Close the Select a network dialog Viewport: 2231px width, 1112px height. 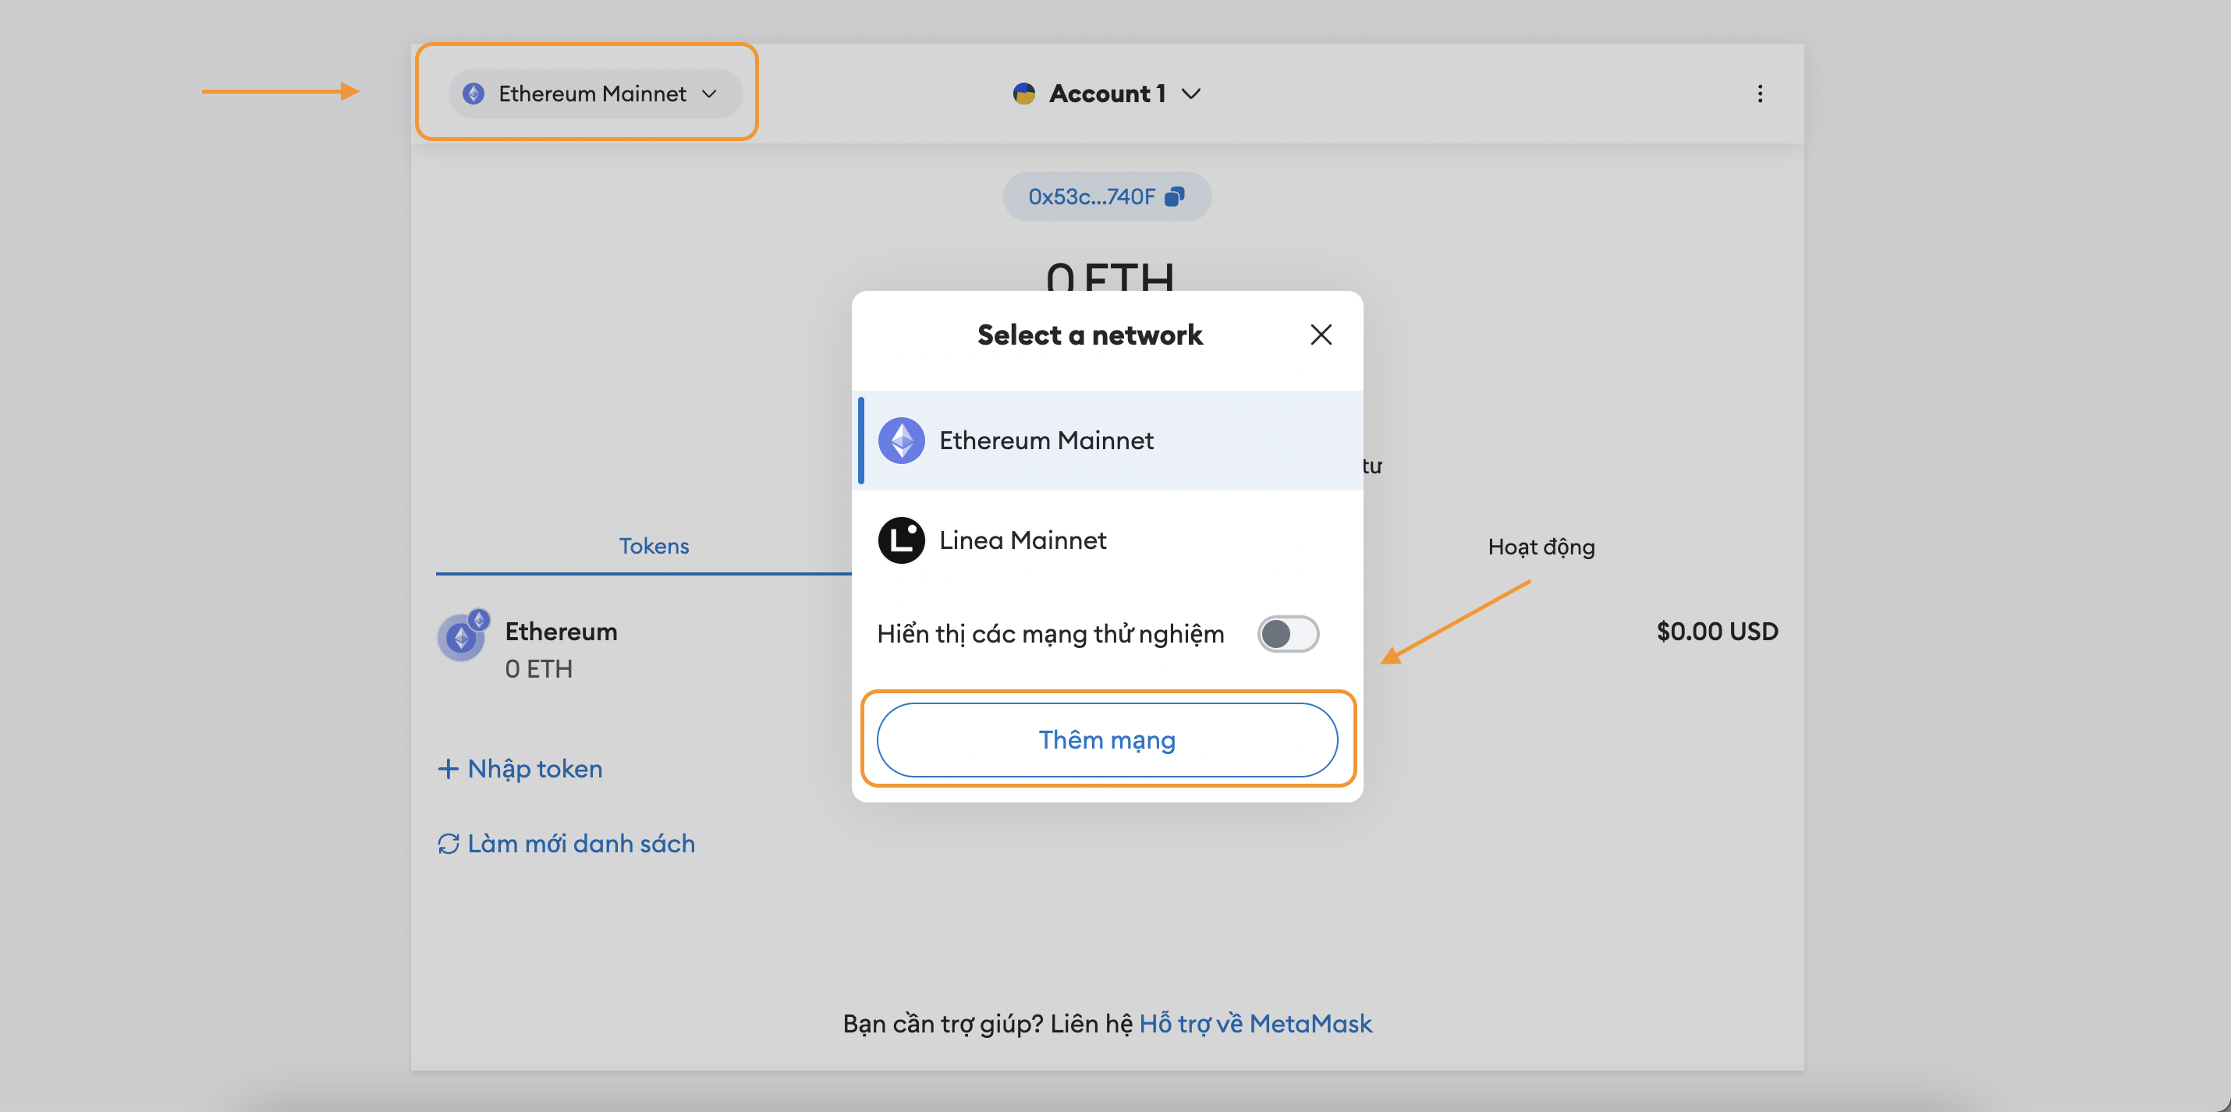coord(1320,335)
